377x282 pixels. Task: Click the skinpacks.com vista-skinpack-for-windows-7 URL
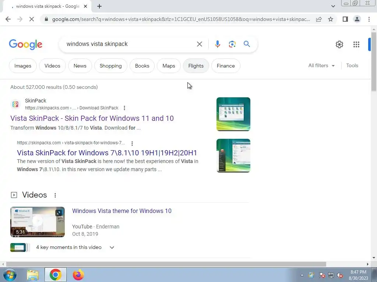pos(71,143)
